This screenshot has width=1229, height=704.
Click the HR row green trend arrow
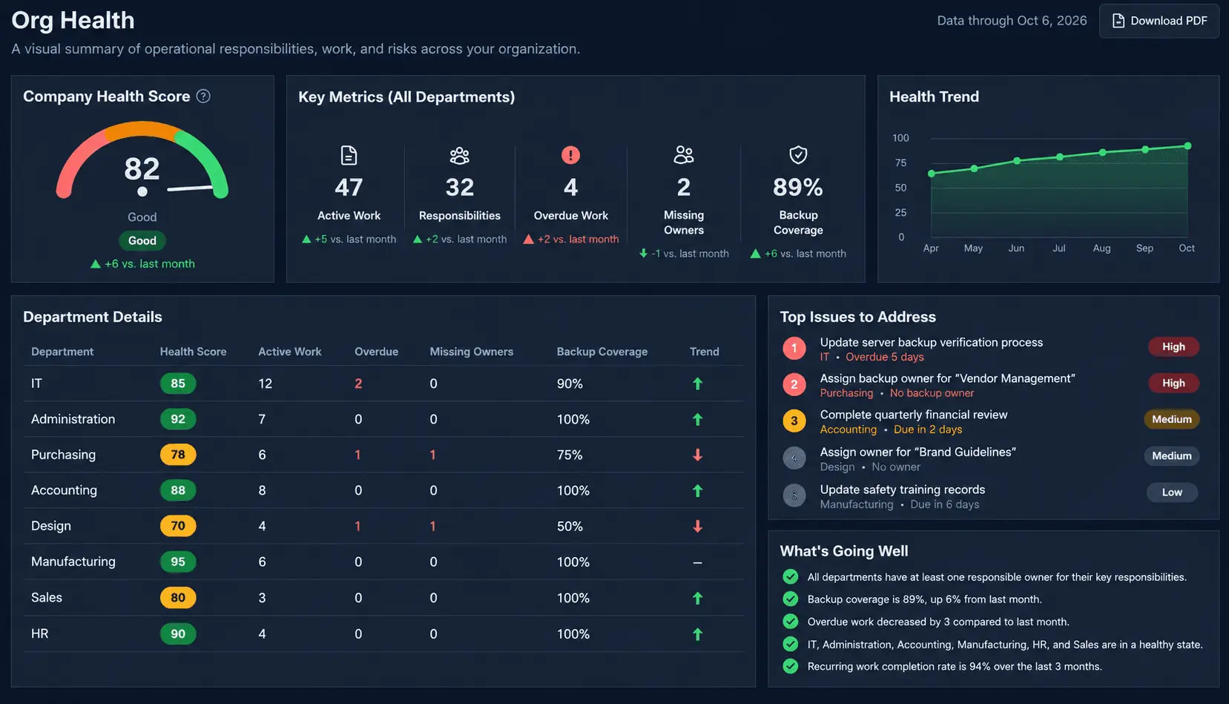click(697, 634)
